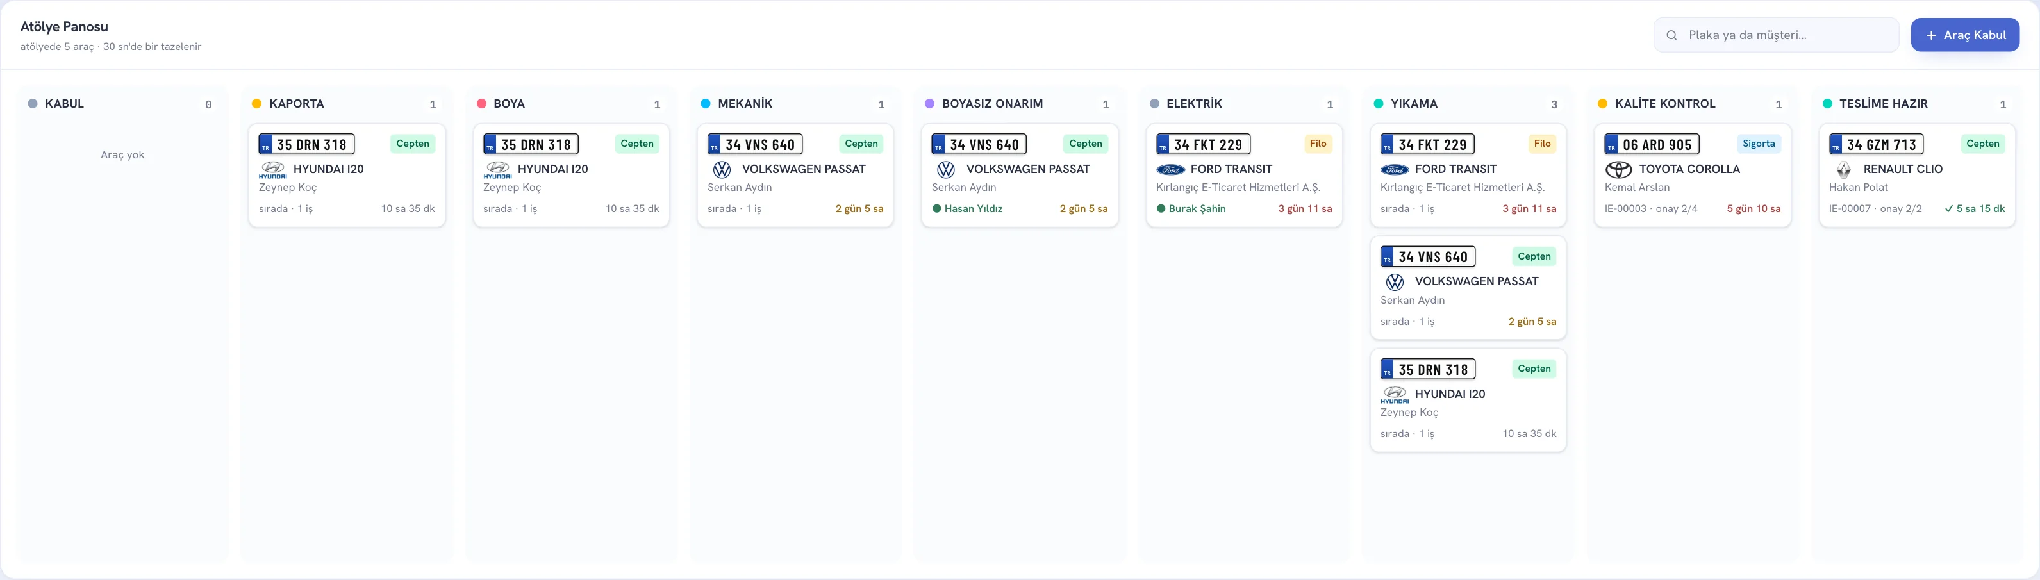This screenshot has height=580, width=2040.
Task: Click the purple dot beside BOYASIZ ONARIM
Action: click(x=930, y=104)
